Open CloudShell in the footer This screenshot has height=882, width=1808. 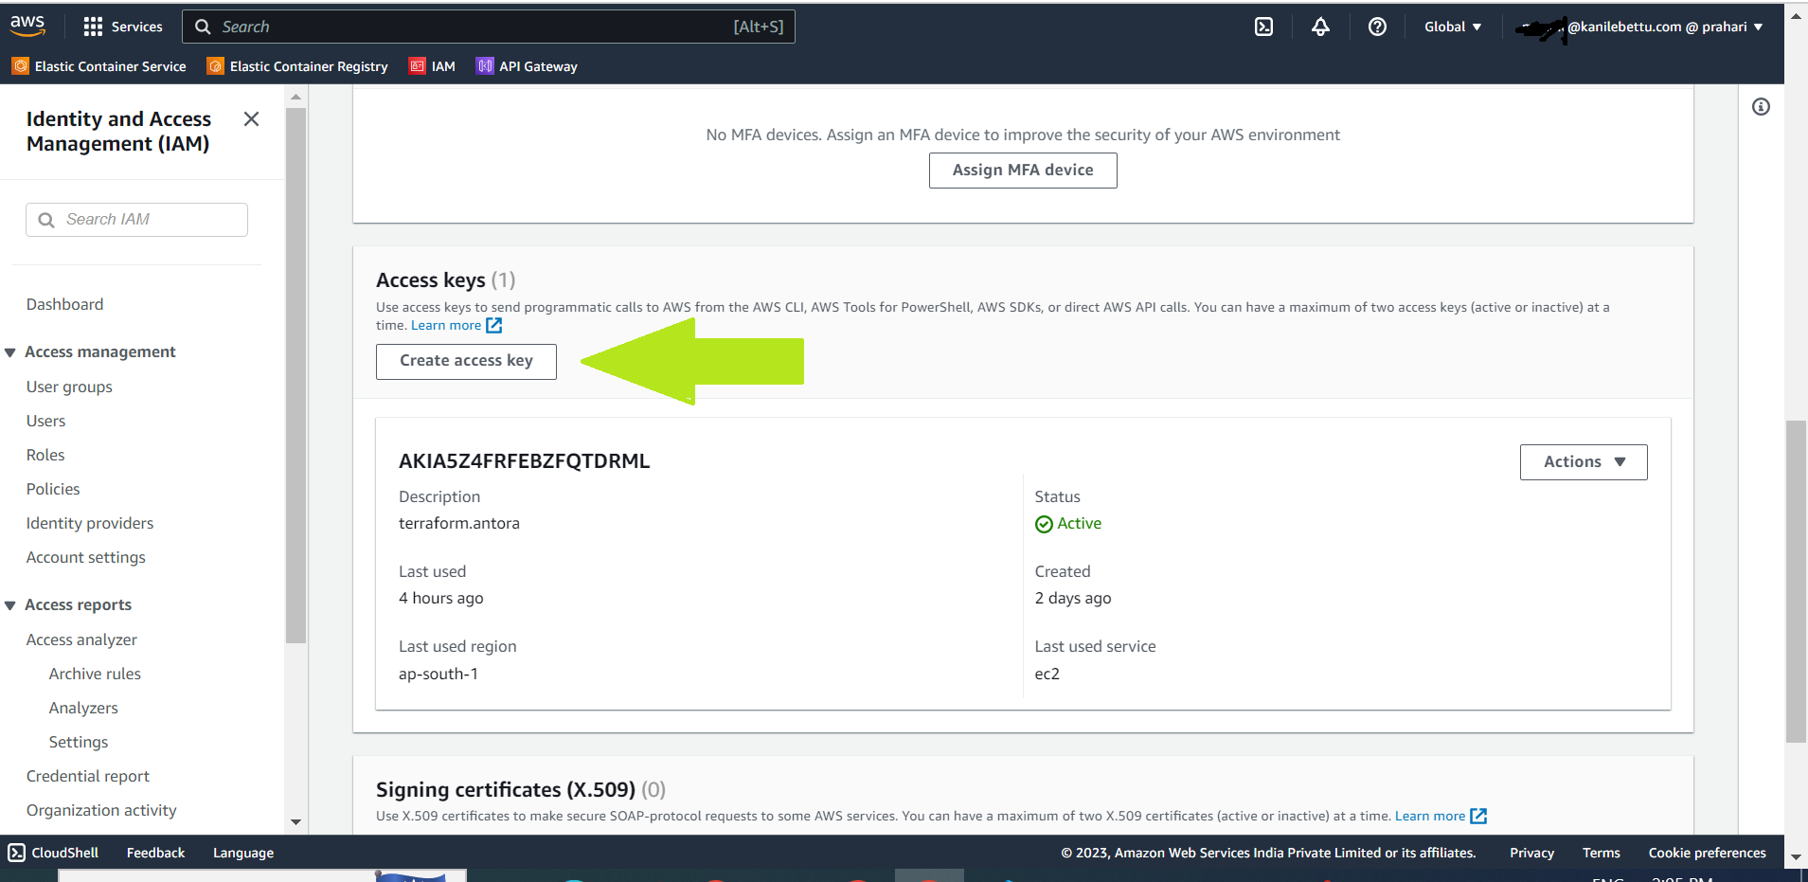(53, 853)
